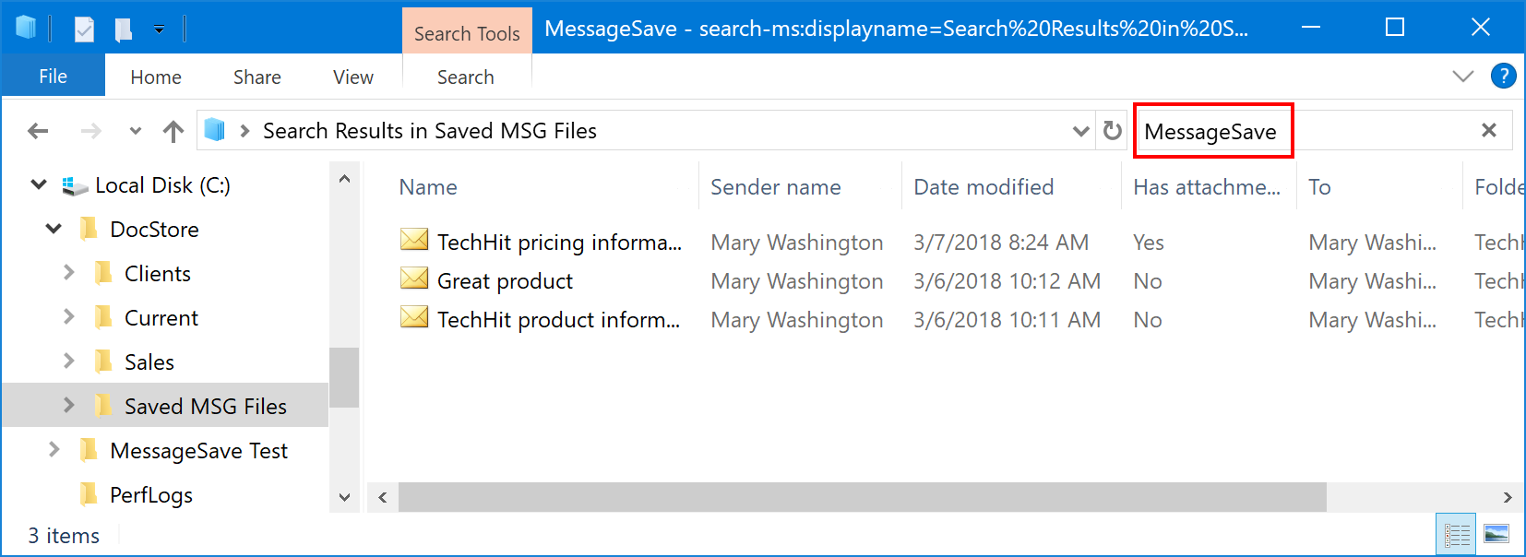The image size is (1526, 557).
Task: Select Local Disk (C:) in the tree
Action: [163, 185]
